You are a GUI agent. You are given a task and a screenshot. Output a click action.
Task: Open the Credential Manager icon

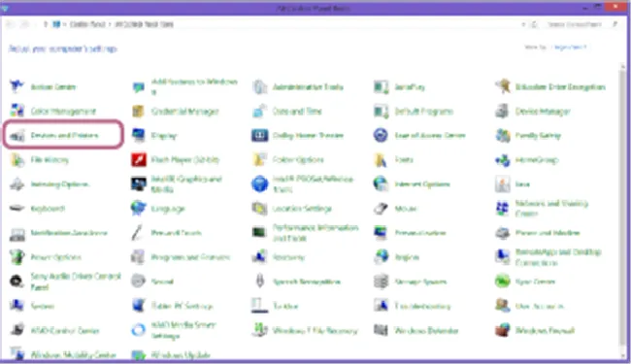tap(139, 111)
